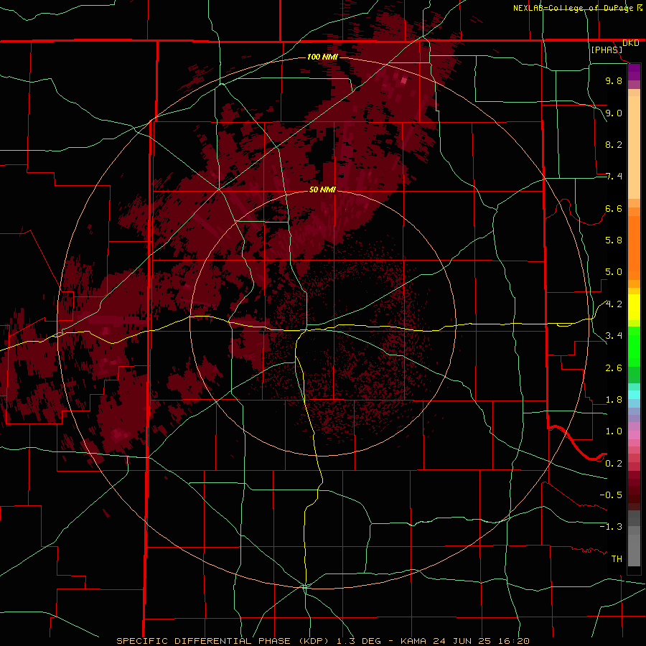Image resolution: width=646 pixels, height=646 pixels.
Task: Click the yellow segment of the color bar
Action: pos(634,307)
